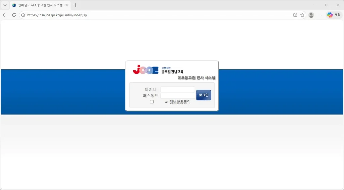Focus the 아이디 input field

tap(177, 89)
